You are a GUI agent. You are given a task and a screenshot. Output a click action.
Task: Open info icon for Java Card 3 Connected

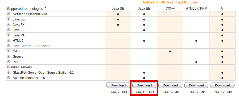click(x=9, y=45)
